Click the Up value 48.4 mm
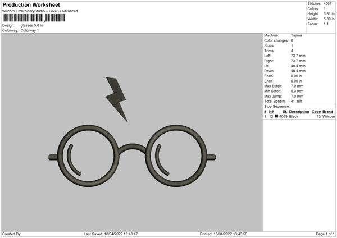 pos(298,66)
